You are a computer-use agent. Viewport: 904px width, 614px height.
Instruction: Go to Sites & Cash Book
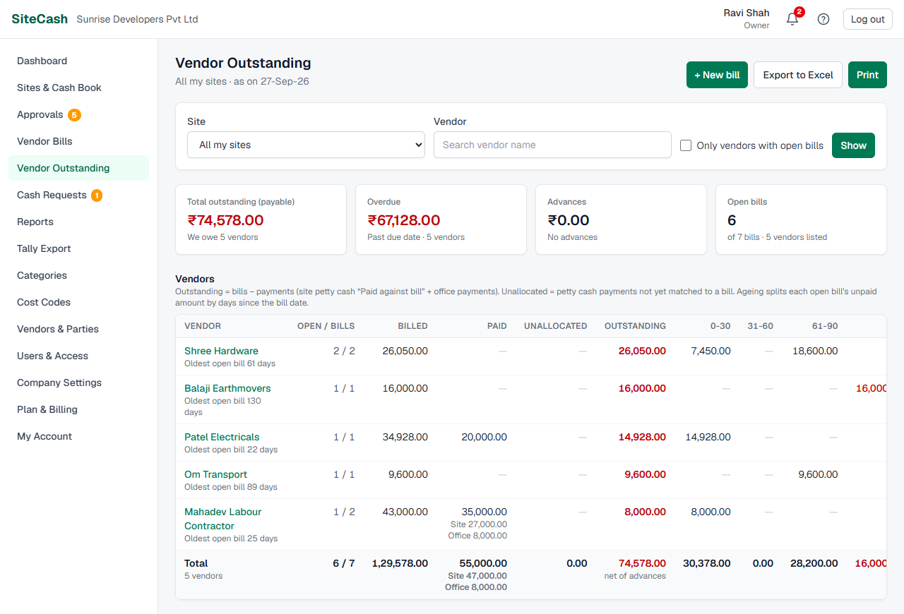click(78, 88)
